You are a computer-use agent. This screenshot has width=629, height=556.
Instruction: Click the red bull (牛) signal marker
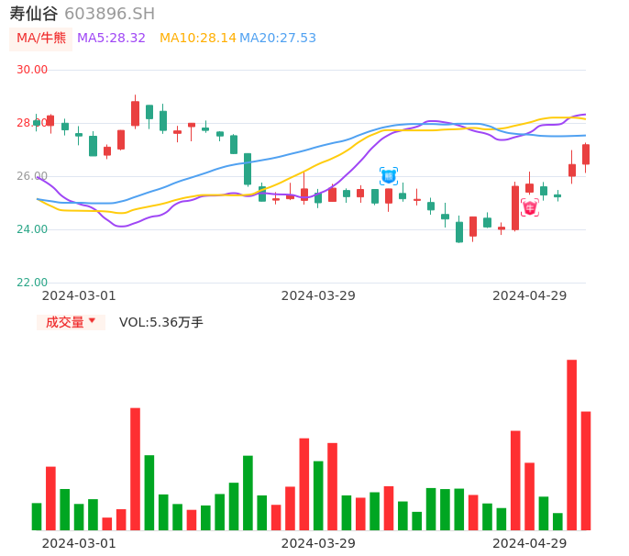pyautogui.click(x=530, y=207)
